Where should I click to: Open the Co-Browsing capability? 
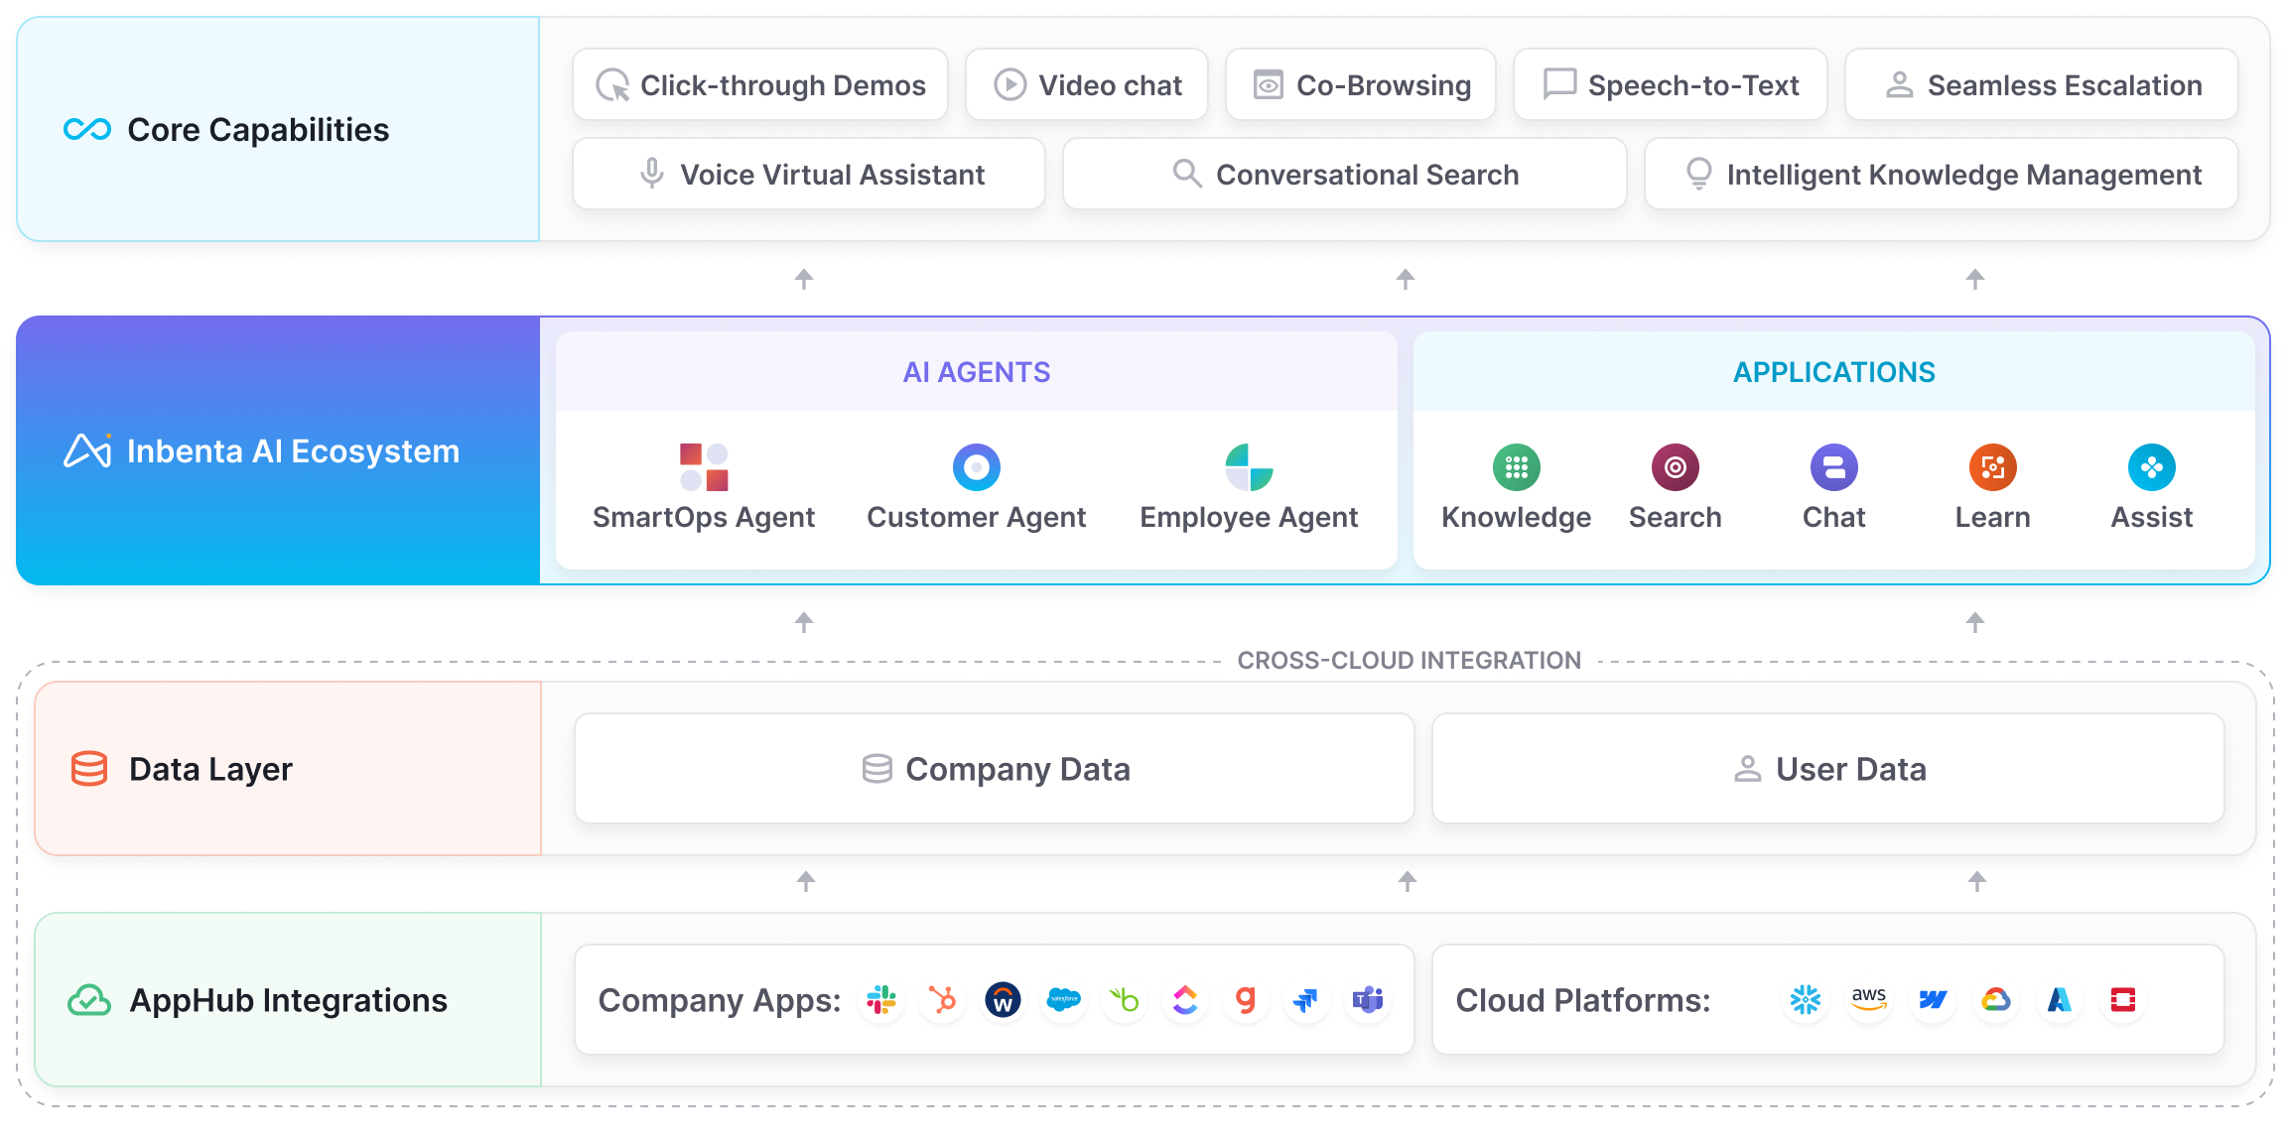click(x=1361, y=84)
